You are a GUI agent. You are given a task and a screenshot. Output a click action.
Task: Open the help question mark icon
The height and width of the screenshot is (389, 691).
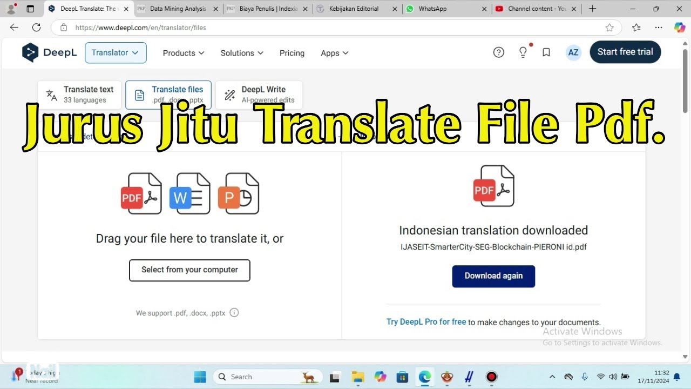click(499, 52)
